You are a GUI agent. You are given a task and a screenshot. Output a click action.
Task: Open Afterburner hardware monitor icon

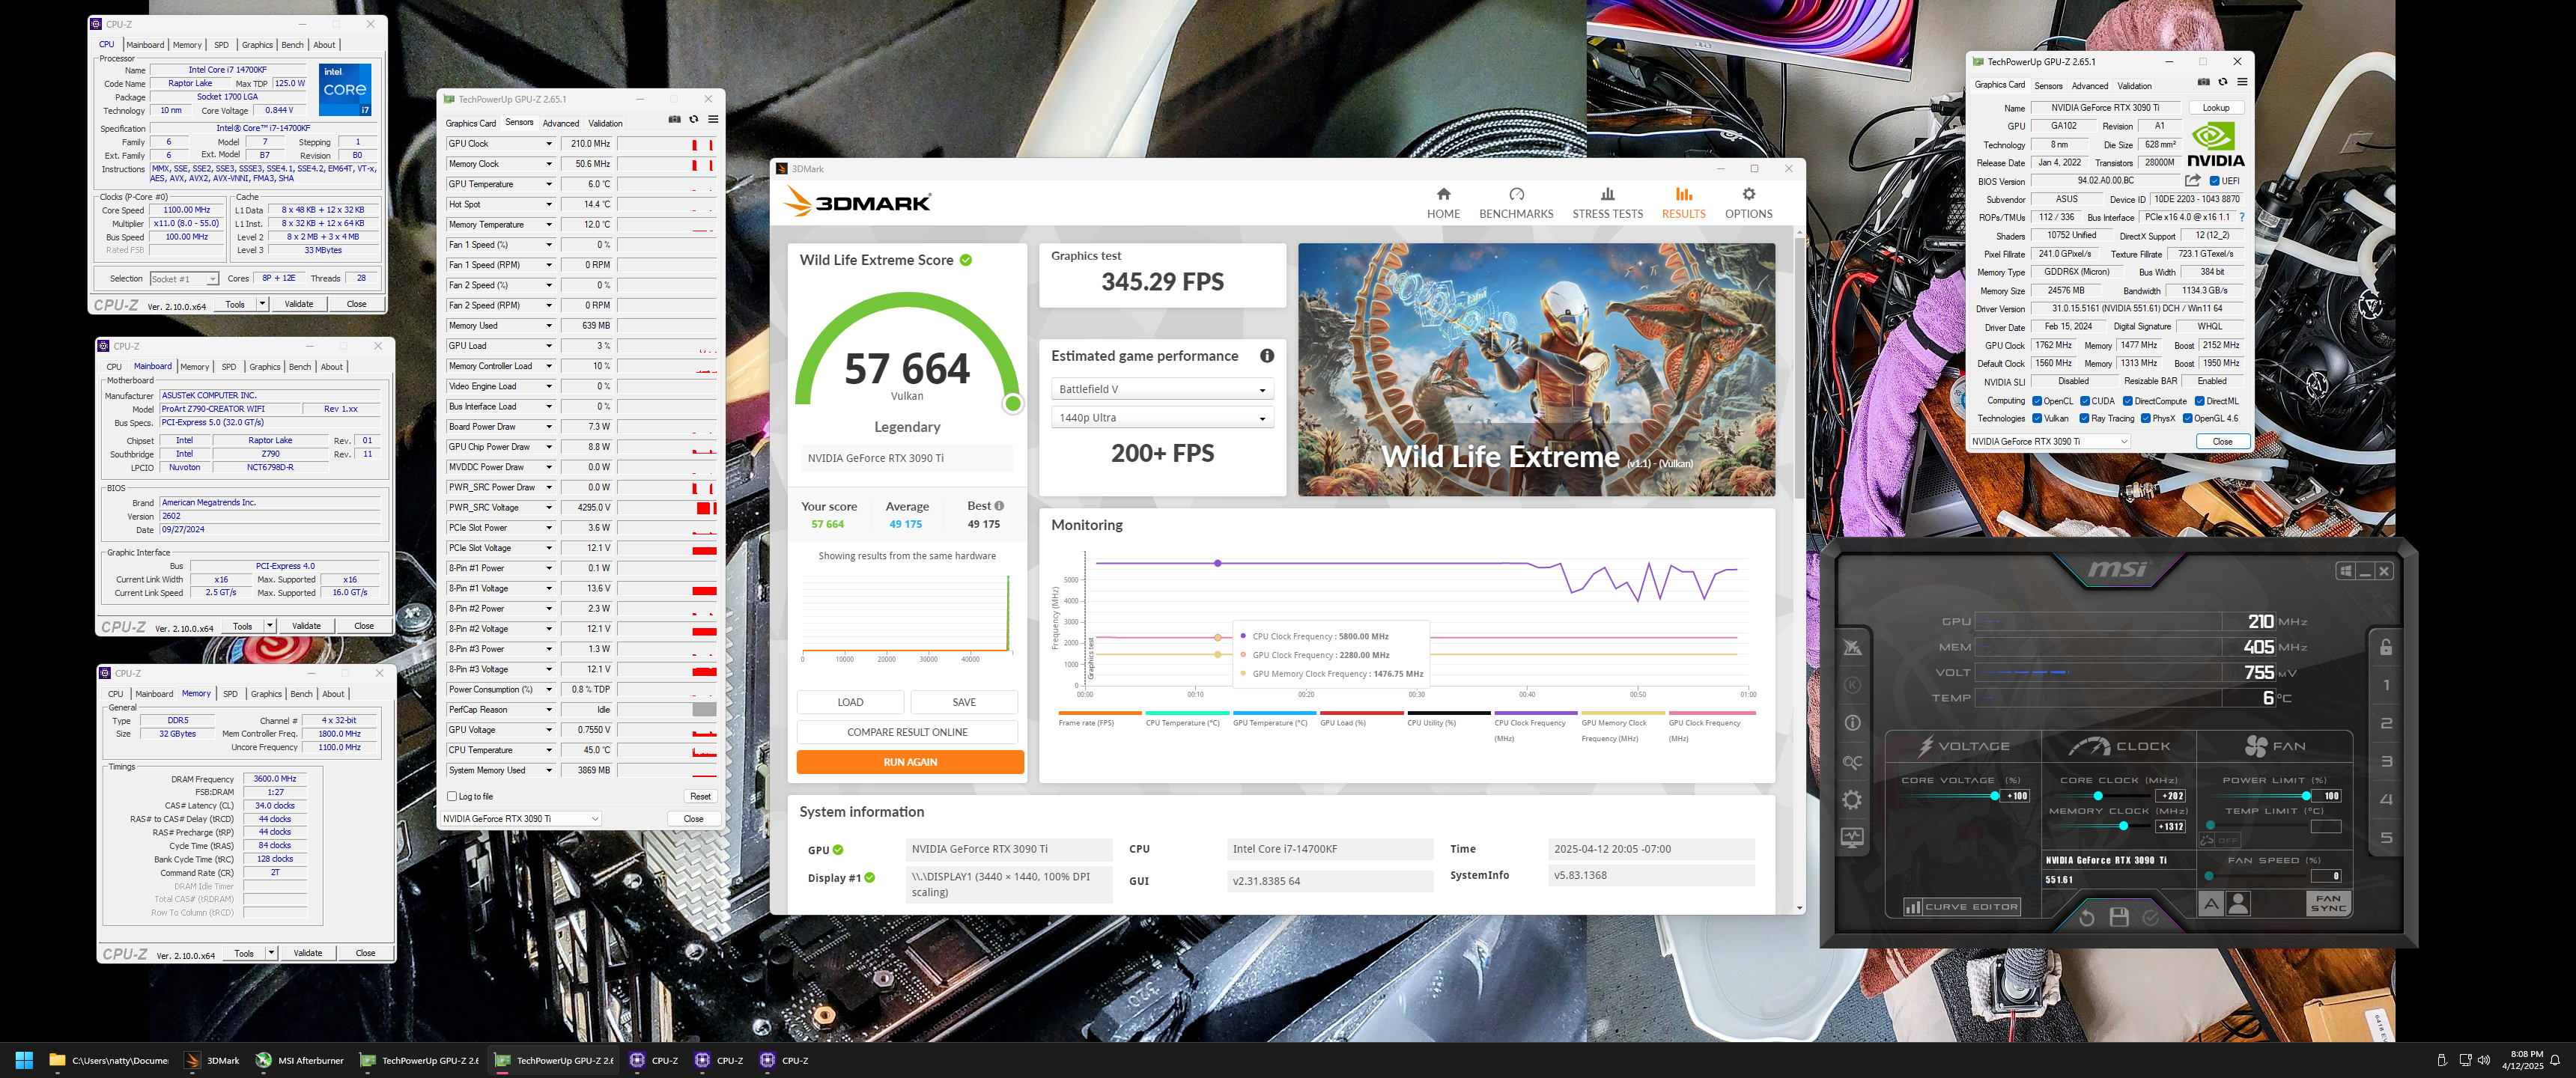point(1852,837)
